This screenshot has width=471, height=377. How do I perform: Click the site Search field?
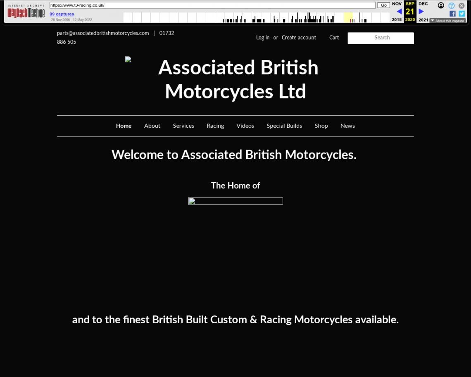[381, 38]
